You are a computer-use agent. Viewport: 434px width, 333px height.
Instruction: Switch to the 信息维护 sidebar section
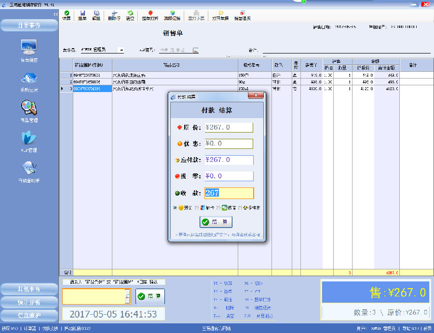pos(29,315)
